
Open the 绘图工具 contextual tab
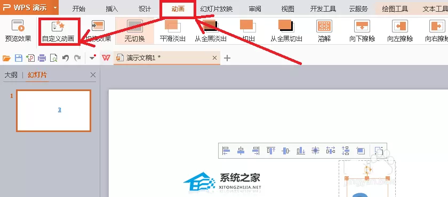[395, 9]
